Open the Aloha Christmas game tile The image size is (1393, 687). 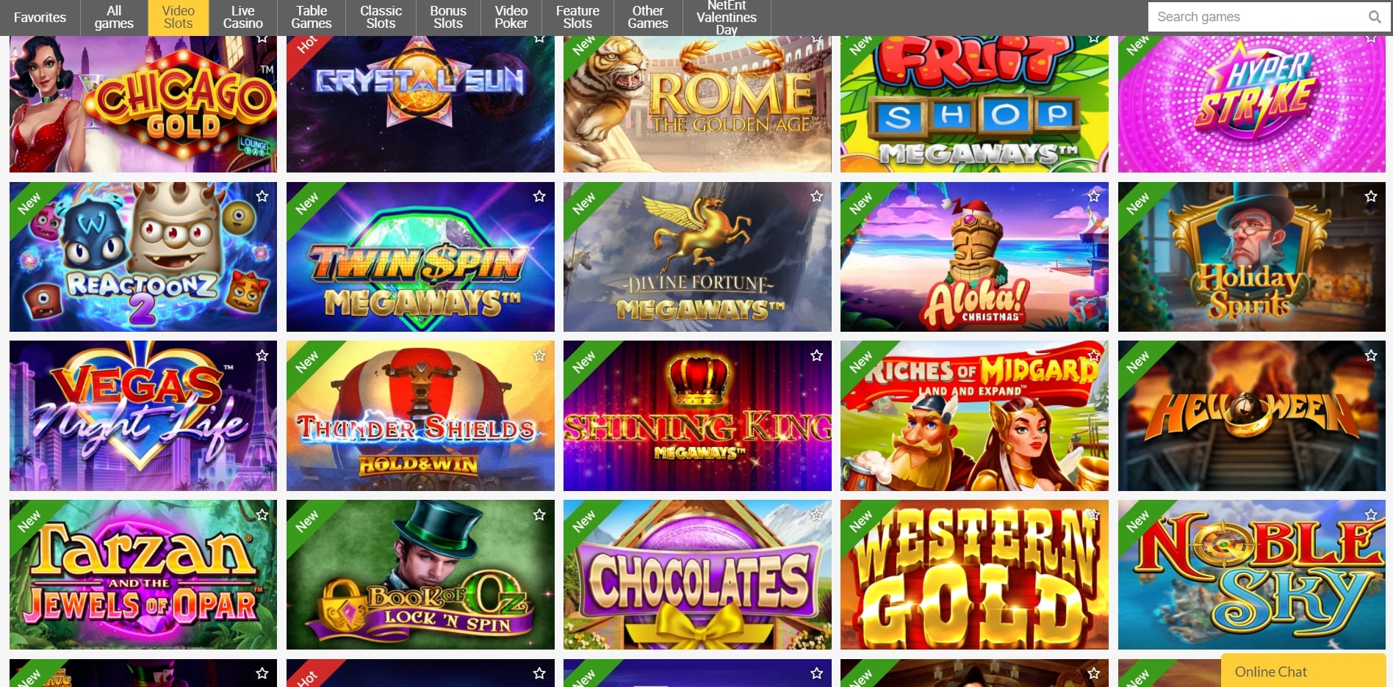974,257
